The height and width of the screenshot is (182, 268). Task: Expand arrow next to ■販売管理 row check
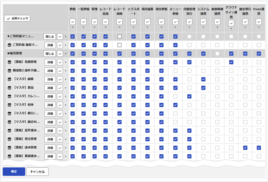66,54
